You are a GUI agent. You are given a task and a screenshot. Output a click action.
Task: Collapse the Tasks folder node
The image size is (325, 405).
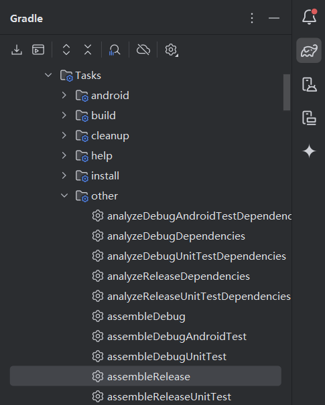pyautogui.click(x=48, y=75)
